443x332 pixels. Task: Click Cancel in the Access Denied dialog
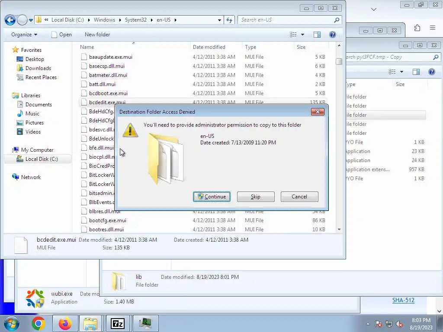(x=299, y=197)
